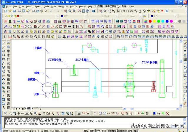Toggle 对象捕捉 object snap in status bar
The height and width of the screenshot is (132, 188).
112,131
